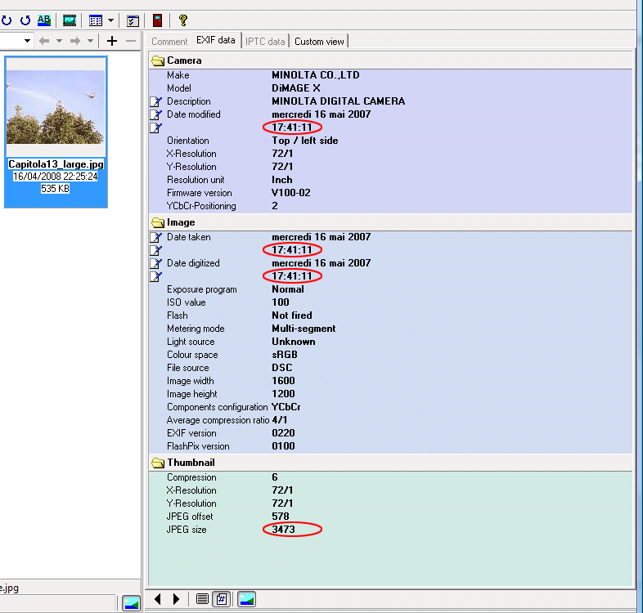Edit the Description field pencil icon
The height and width of the screenshot is (613, 643).
pyautogui.click(x=155, y=101)
